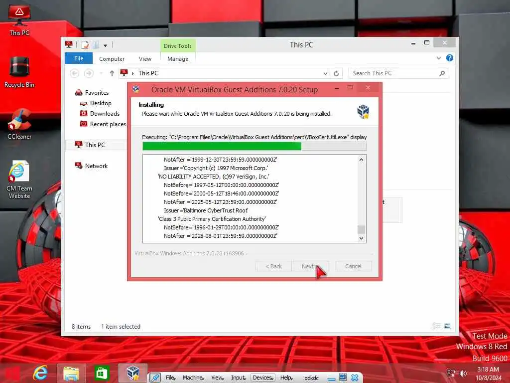This screenshot has width=510, height=383.
Task: Click the This PC window title bar icon
Action: pos(69,44)
